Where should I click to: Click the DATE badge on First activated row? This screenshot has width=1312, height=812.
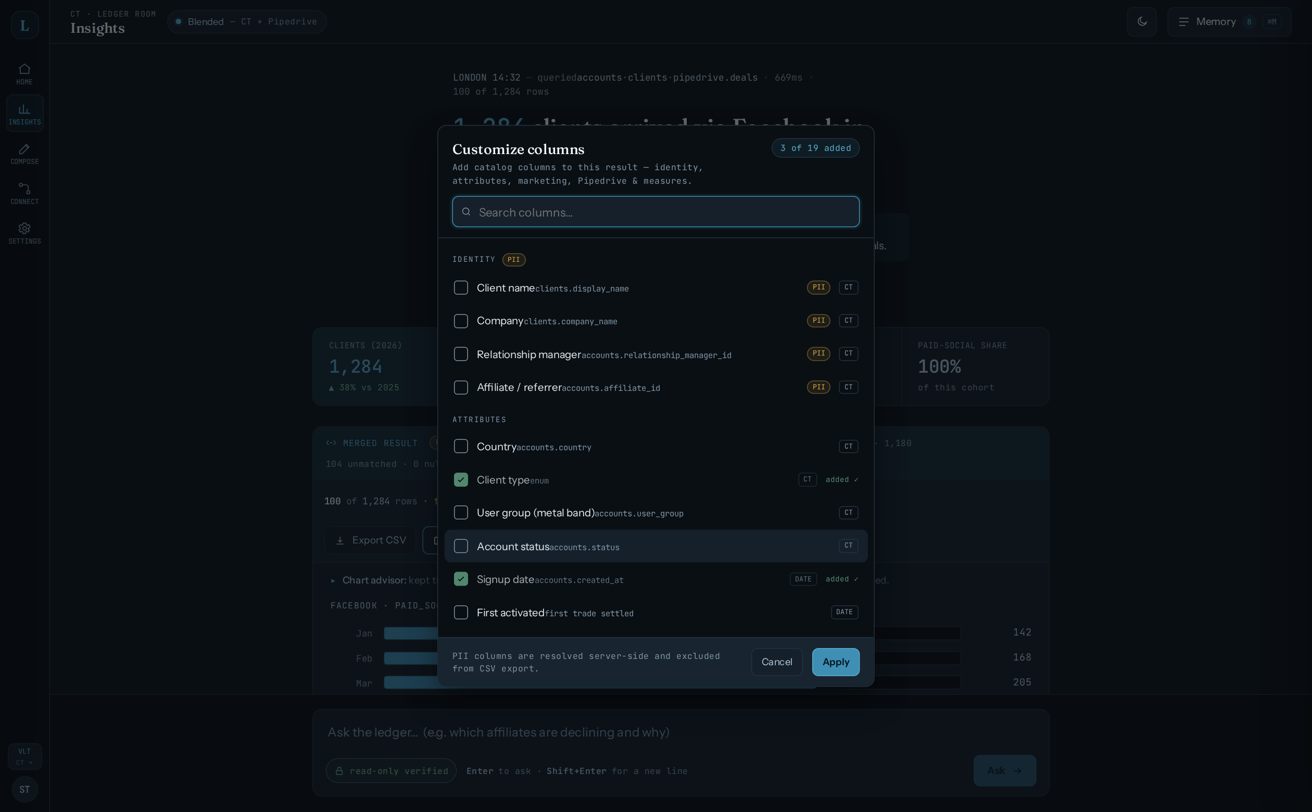pyautogui.click(x=844, y=612)
